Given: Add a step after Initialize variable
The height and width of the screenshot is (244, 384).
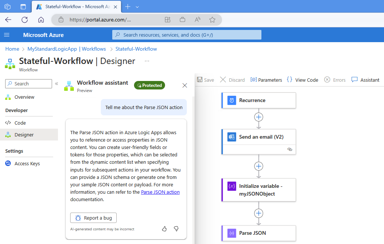Looking at the screenshot, I should [x=258, y=213].
